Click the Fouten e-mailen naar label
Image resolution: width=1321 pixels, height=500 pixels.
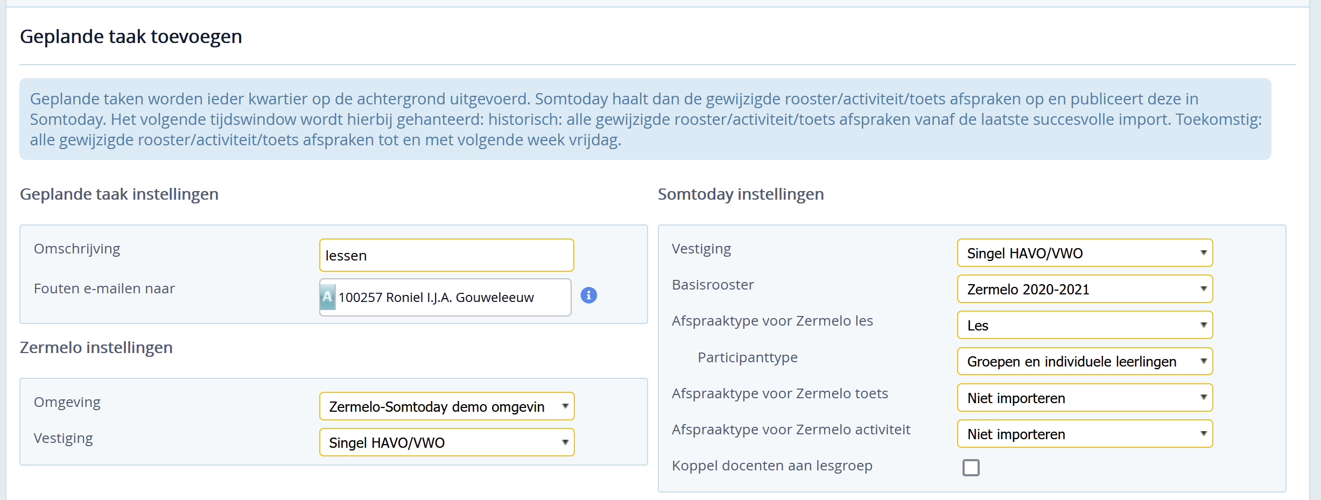(x=104, y=288)
